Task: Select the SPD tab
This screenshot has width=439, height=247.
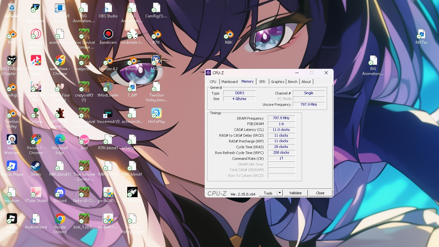Action: tap(262, 82)
